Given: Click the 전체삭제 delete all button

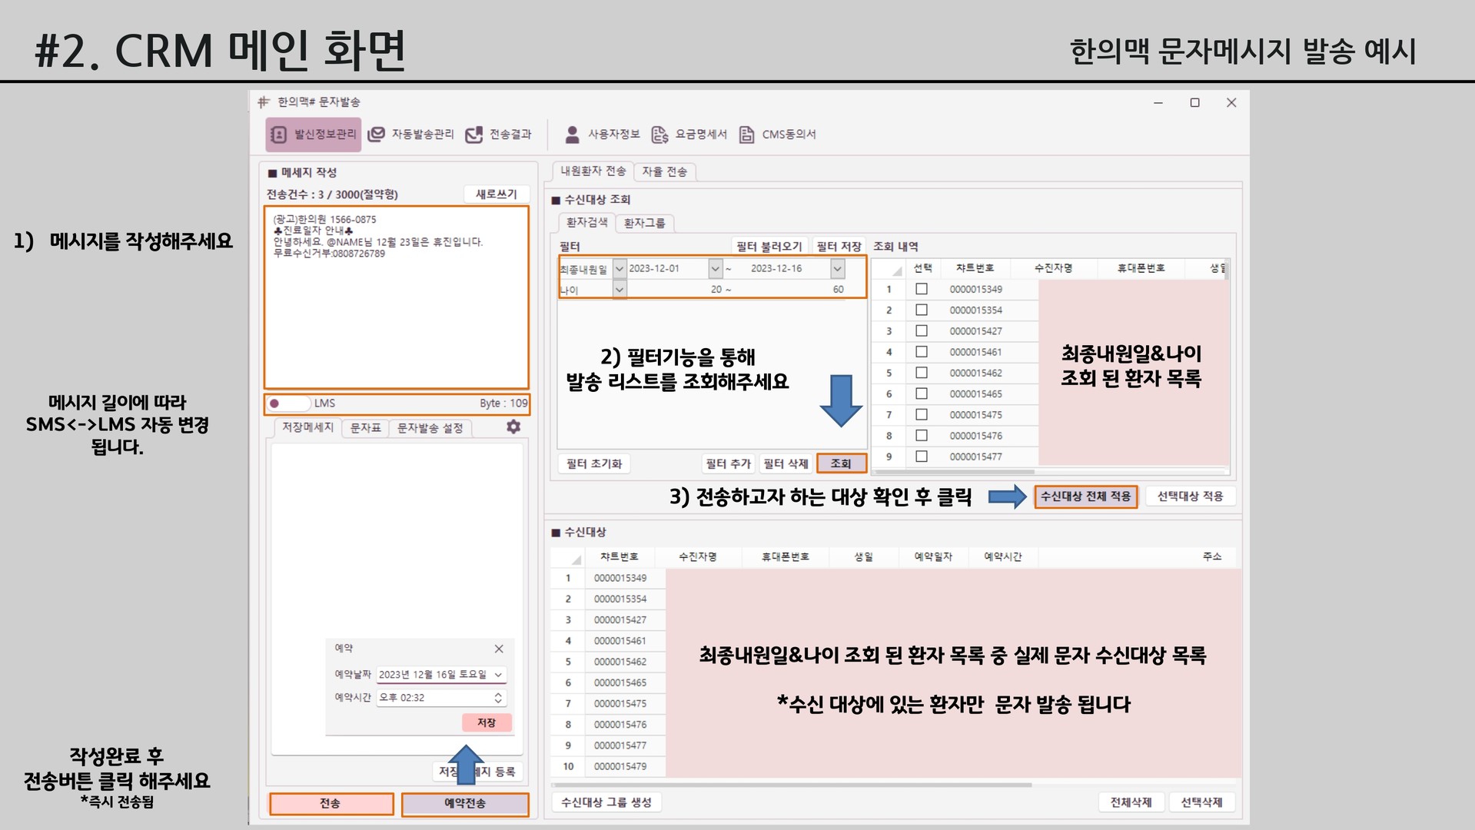Looking at the screenshot, I should pos(1131,802).
